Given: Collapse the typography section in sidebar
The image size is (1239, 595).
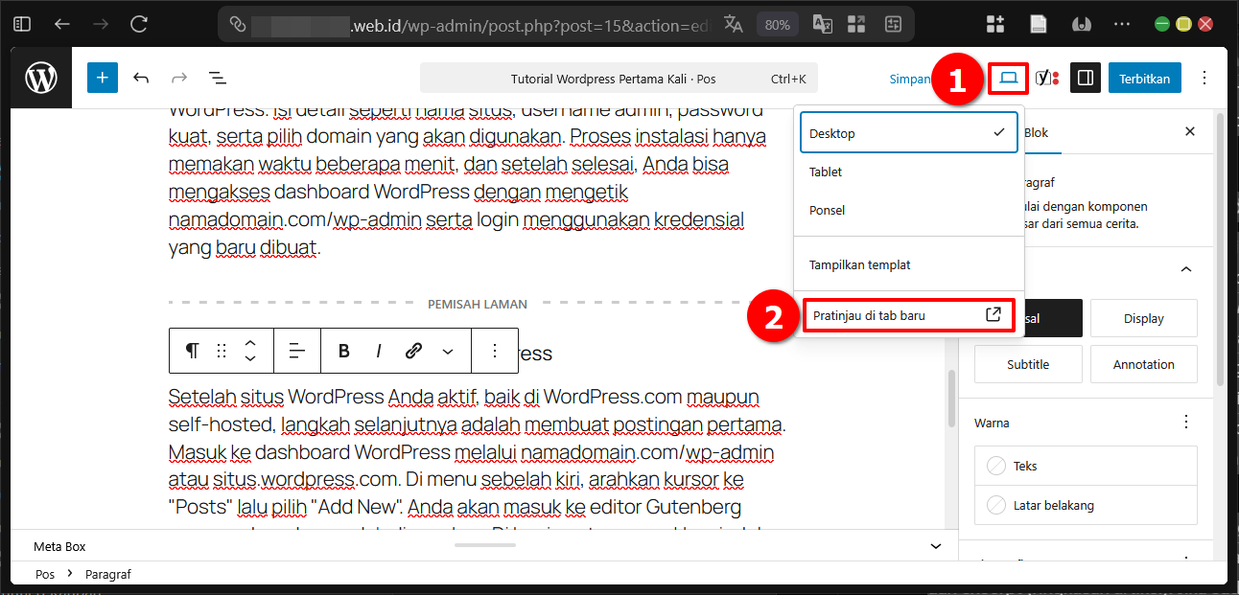Looking at the screenshot, I should pyautogui.click(x=1185, y=268).
